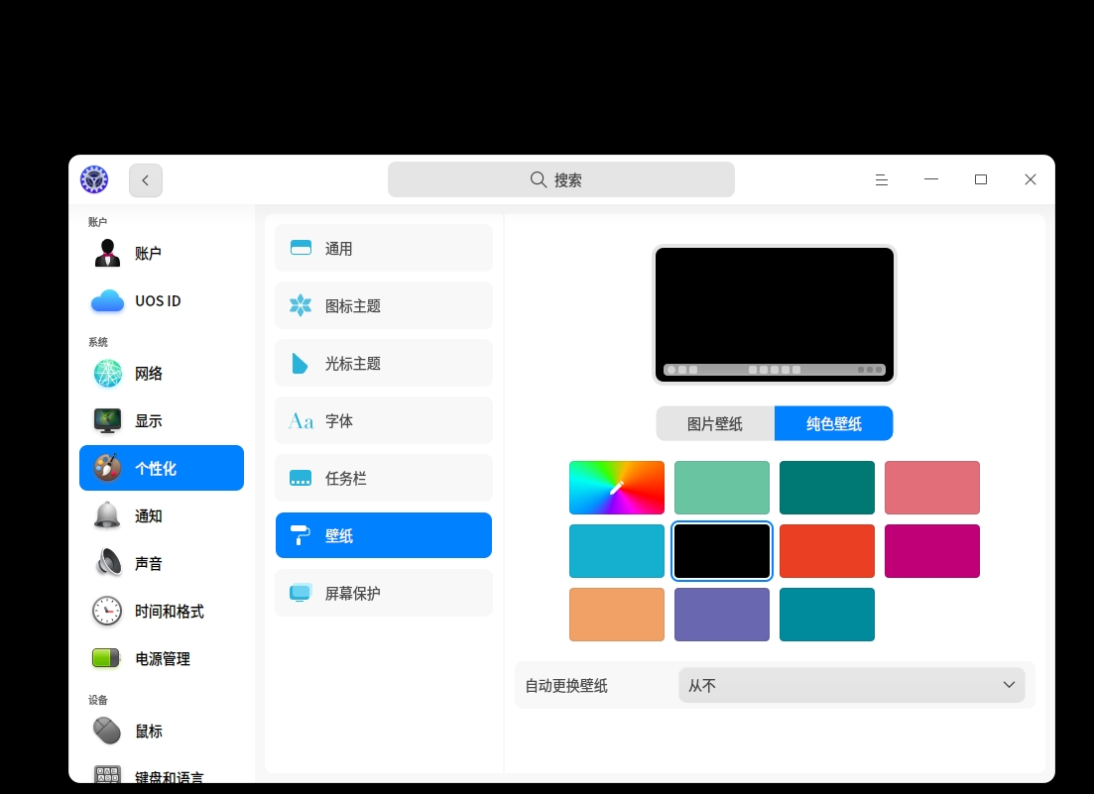Viewport: 1094px width, 794px height.
Task: Click the chevron arrow of 从不 combo box
Action: pos(1009,685)
